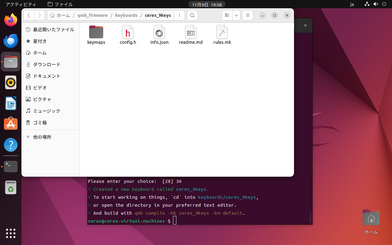The image size is (392, 245).
Task: Open the Files hamburger menu
Action: tap(247, 15)
